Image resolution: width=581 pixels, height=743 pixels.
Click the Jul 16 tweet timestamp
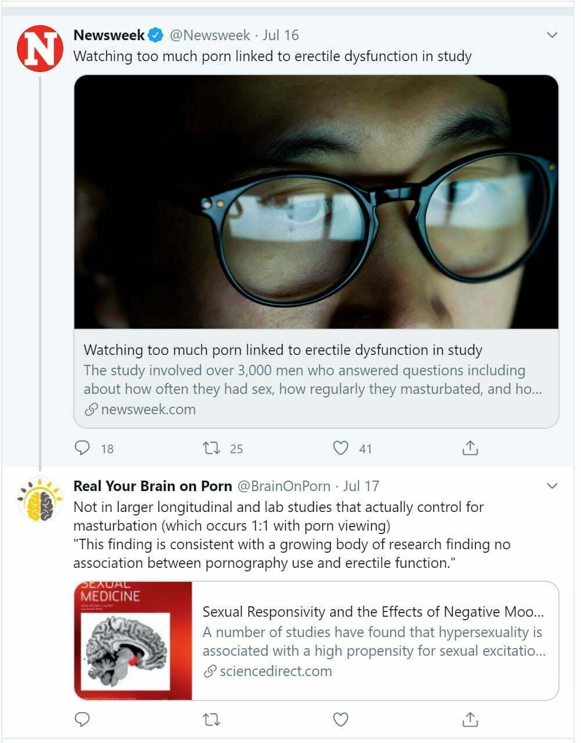281,35
